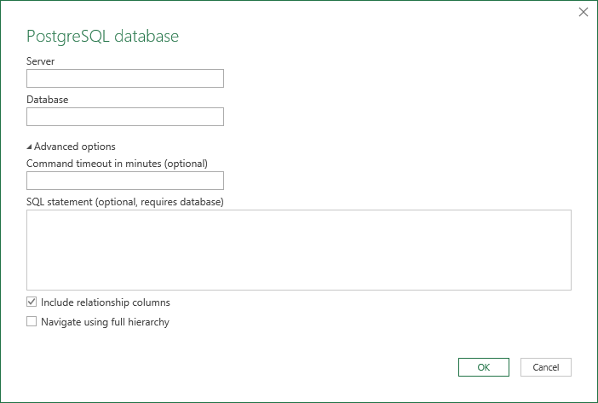Click the 'Navigate using full hierarchy' label text
The width and height of the screenshot is (598, 403).
105,322
